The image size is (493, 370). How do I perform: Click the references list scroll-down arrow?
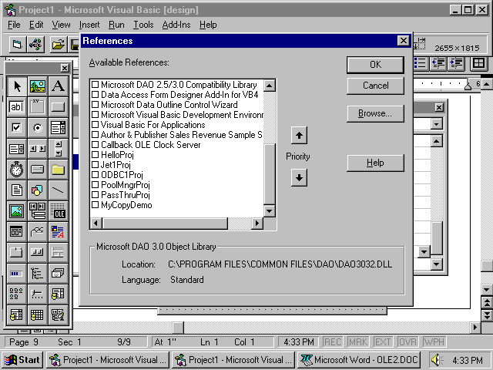click(270, 211)
